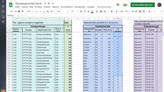Open the Плотность filter in column D
164x92 pixels.
[x=63, y=30]
